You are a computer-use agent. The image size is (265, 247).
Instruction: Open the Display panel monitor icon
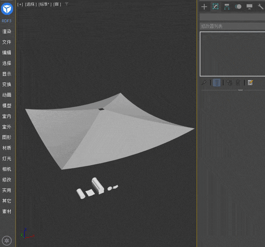click(x=249, y=7)
